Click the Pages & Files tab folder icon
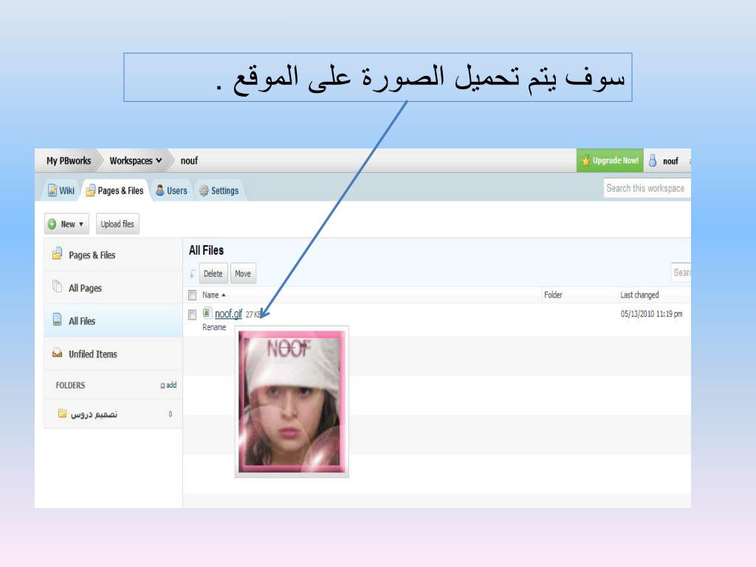 (90, 191)
